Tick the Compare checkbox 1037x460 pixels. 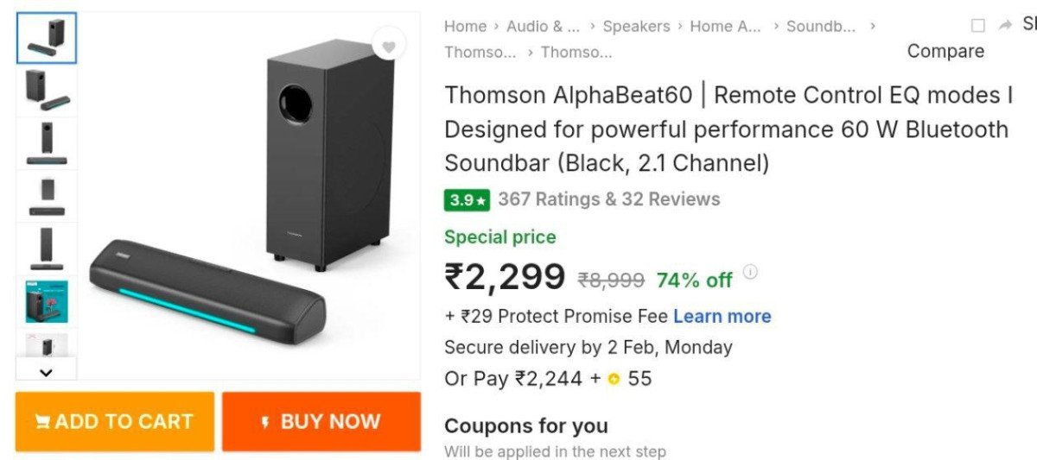click(977, 26)
